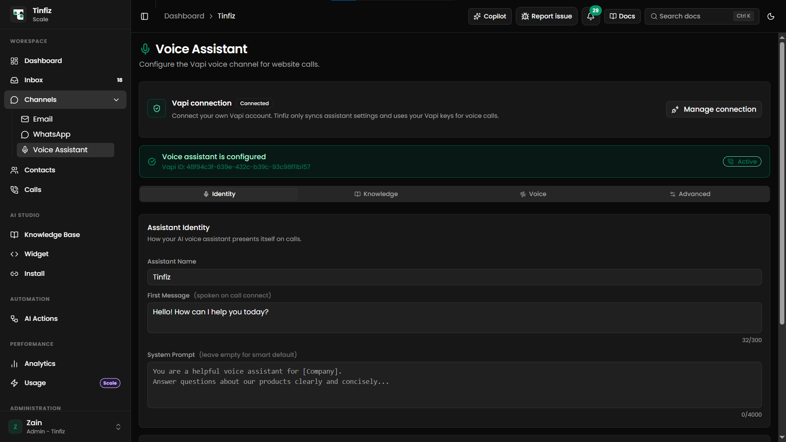
Task: Open the Copilot assistant
Action: coord(490,16)
